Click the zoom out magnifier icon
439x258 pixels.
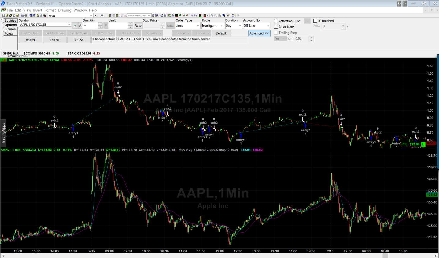tap(216, 15)
